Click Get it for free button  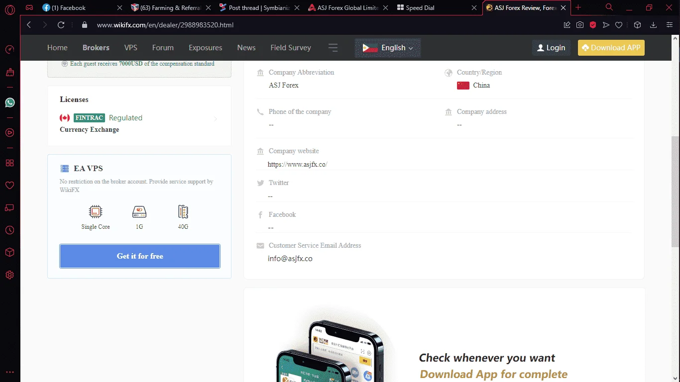(x=140, y=256)
